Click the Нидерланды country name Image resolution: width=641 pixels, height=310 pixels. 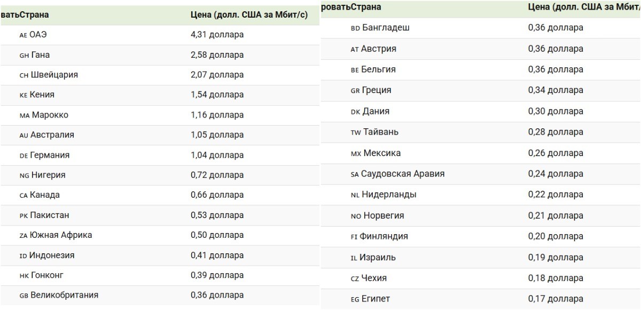389,195
